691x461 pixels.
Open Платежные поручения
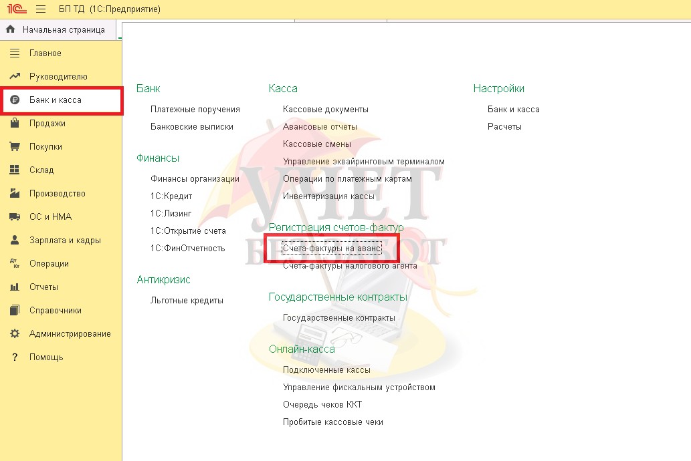(x=195, y=109)
